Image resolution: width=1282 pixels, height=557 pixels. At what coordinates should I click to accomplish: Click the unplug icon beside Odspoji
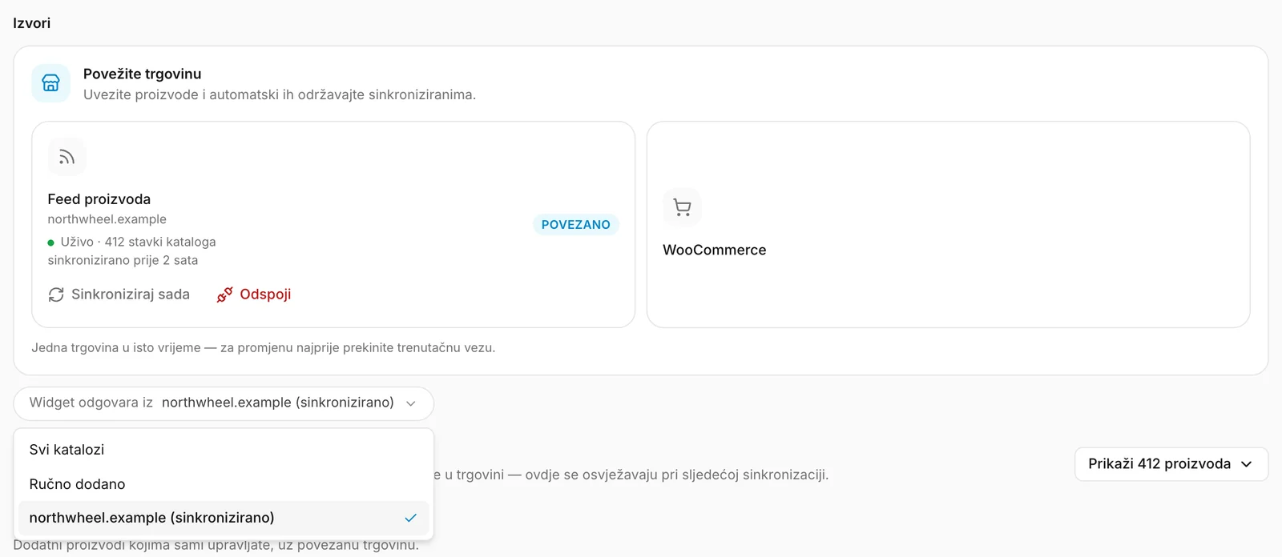point(224,295)
